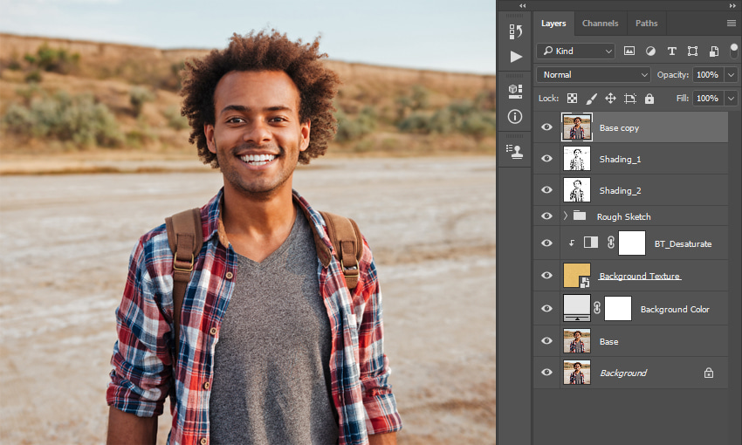Lock all with padlock icon
Screen dimensions: 742x445
point(649,99)
